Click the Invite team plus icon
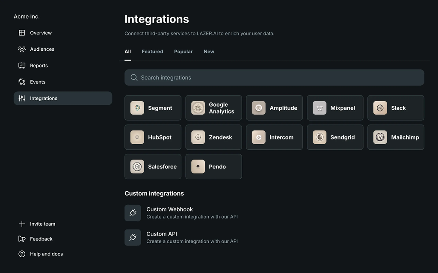Viewport: 438px width, 273px height. (22, 224)
